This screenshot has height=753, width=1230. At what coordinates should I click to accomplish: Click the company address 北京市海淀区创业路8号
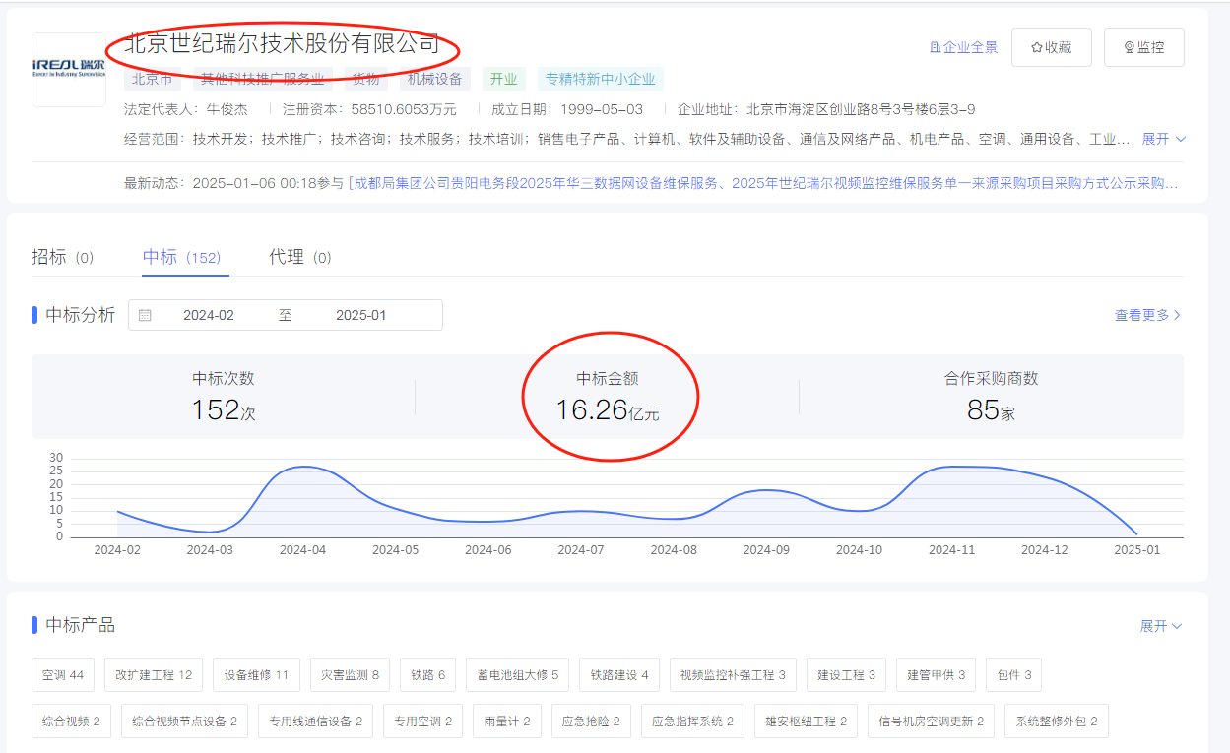coord(861,109)
